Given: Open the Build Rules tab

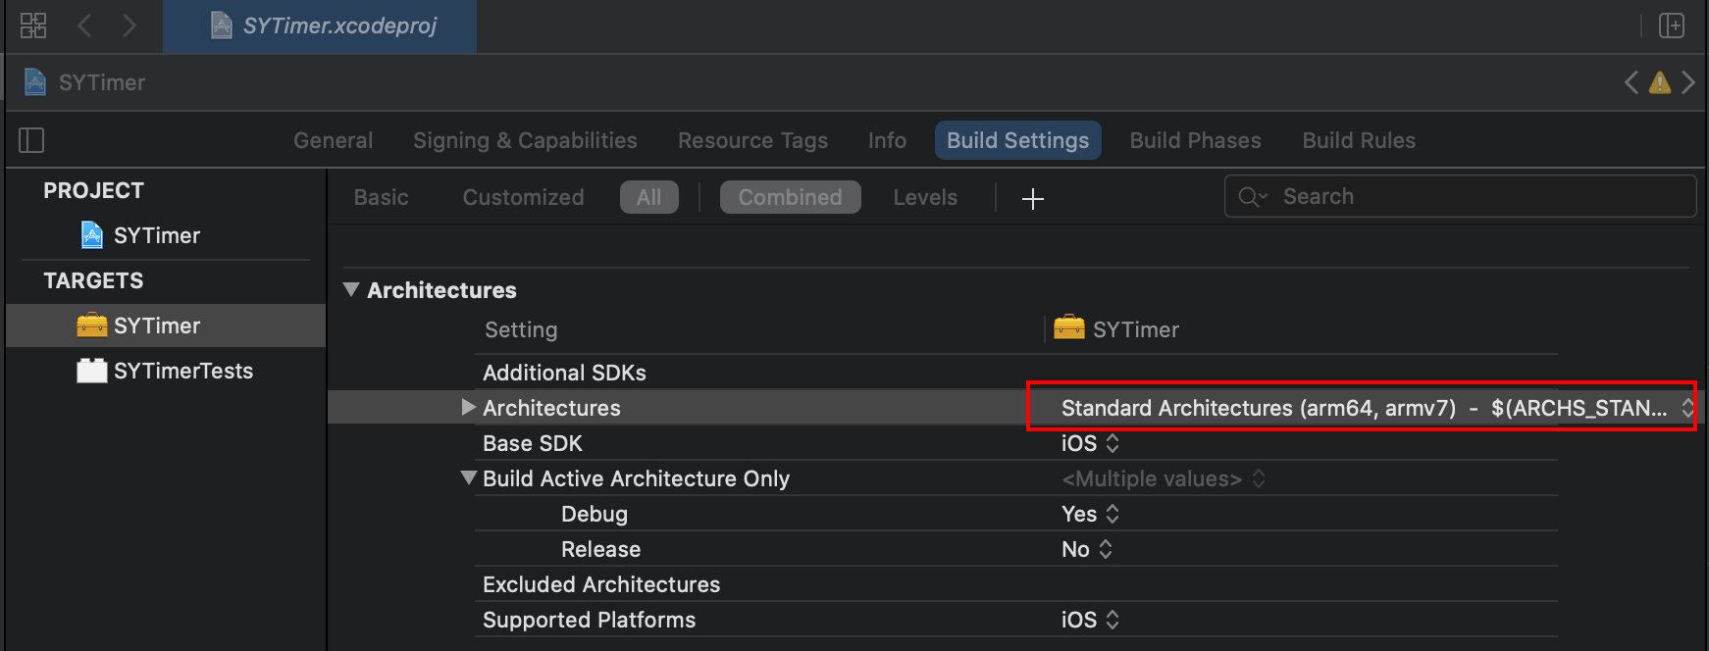Looking at the screenshot, I should [1359, 140].
